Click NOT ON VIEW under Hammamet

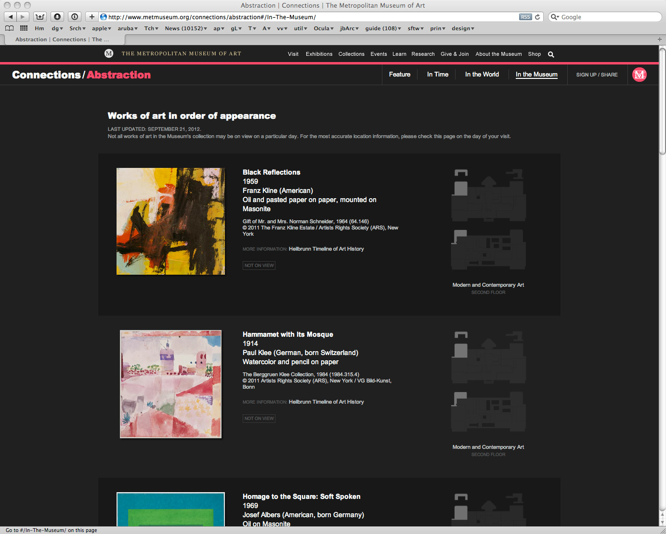(259, 419)
